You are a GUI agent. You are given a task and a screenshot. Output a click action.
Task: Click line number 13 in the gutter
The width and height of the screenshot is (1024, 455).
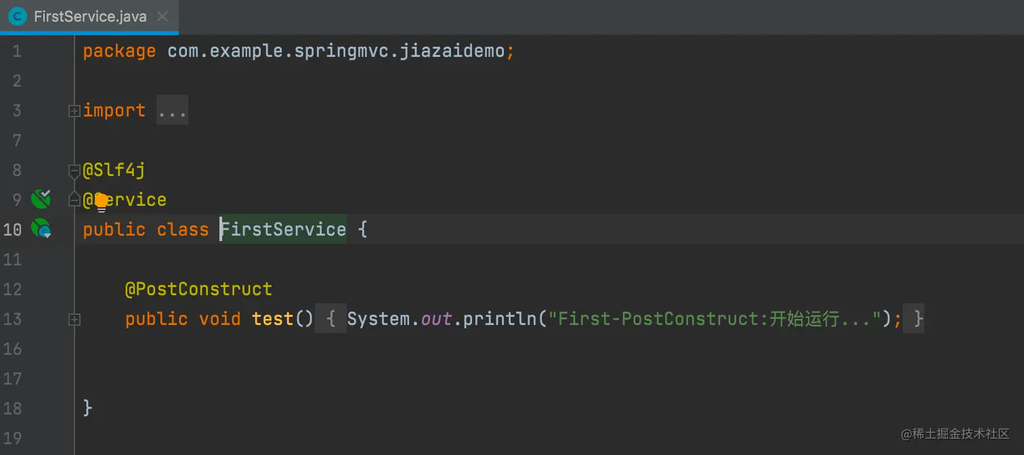pos(13,319)
